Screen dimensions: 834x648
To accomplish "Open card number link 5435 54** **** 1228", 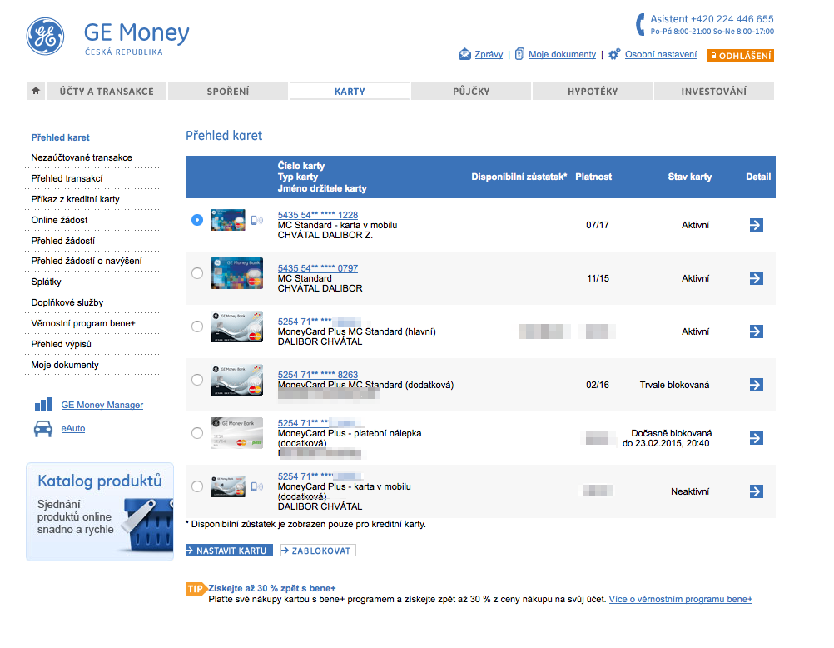I will pyautogui.click(x=318, y=215).
